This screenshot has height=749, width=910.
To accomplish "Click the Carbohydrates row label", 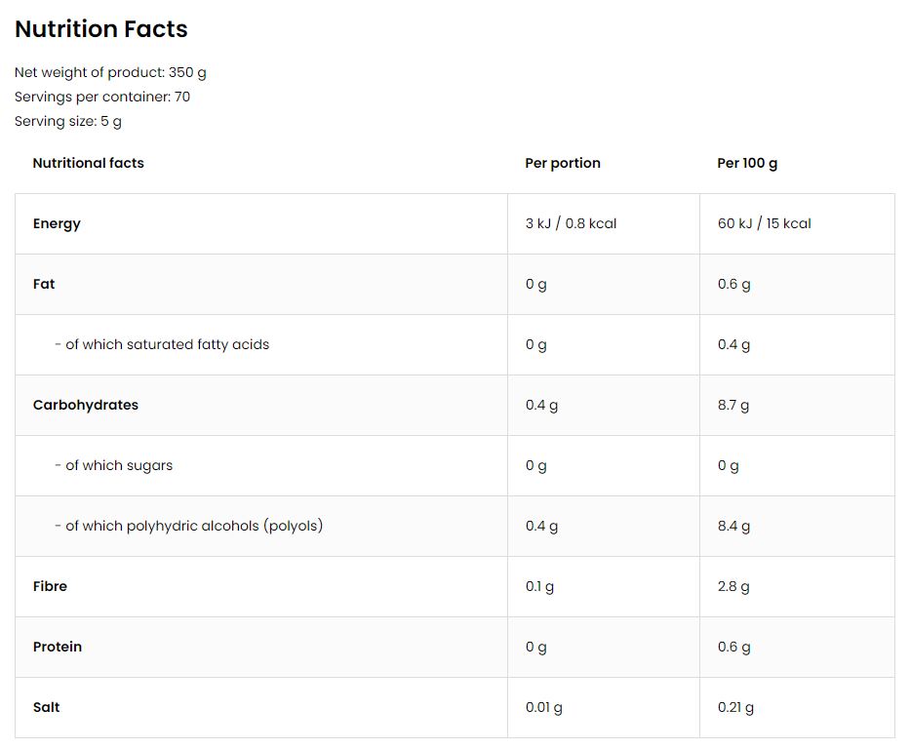I will [86, 405].
